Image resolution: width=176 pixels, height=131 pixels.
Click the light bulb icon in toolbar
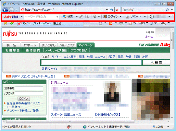95,17
